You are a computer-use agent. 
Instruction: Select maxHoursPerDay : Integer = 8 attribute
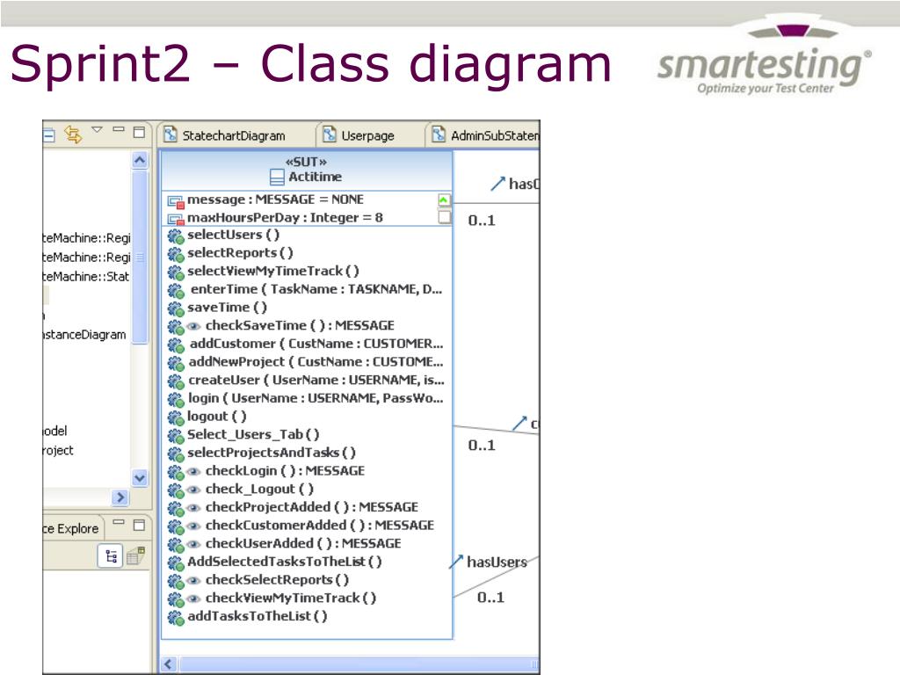coord(285,218)
